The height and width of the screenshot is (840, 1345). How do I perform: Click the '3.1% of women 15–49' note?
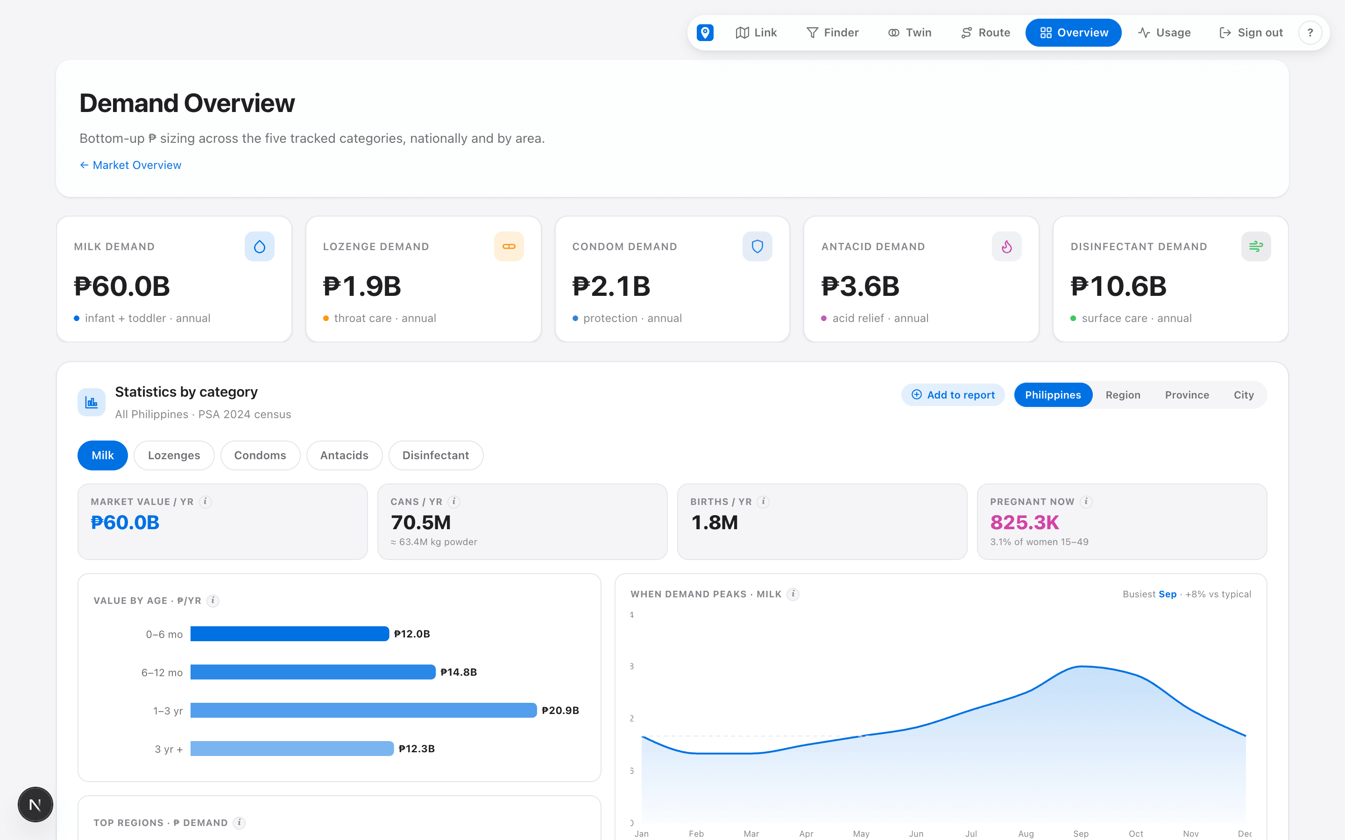point(1039,542)
